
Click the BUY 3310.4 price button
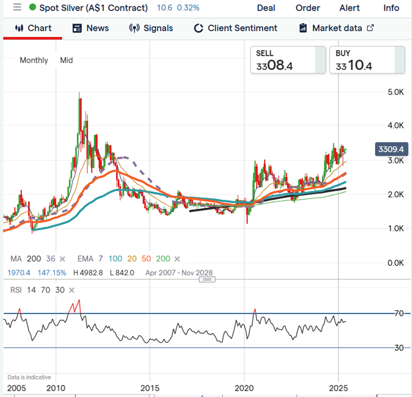[367, 60]
